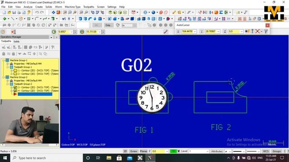Open the diameter 11.71139 dropdown
This screenshot has height=162, width=289.
click(x=100, y=32)
